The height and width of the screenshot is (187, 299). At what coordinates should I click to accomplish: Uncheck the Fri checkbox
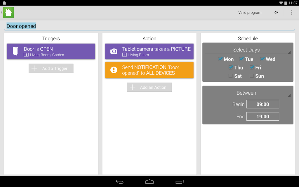[252, 67]
